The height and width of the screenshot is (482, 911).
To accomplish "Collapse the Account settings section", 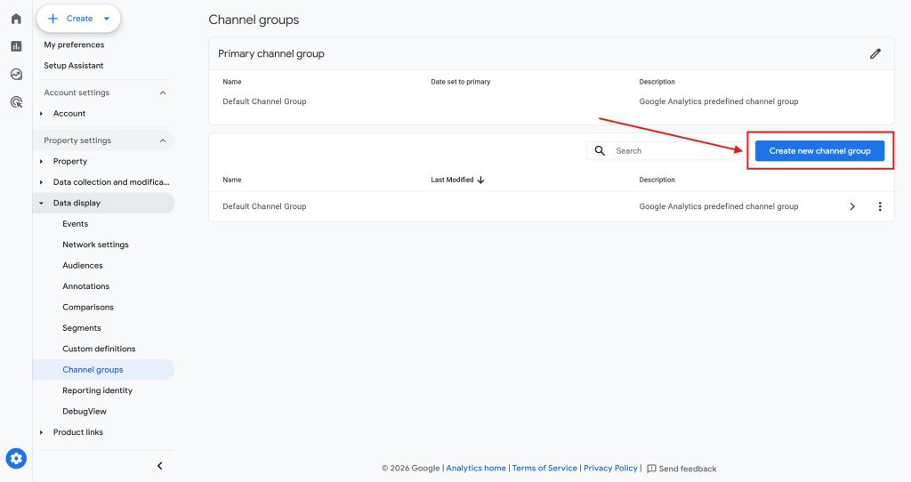I will click(163, 92).
